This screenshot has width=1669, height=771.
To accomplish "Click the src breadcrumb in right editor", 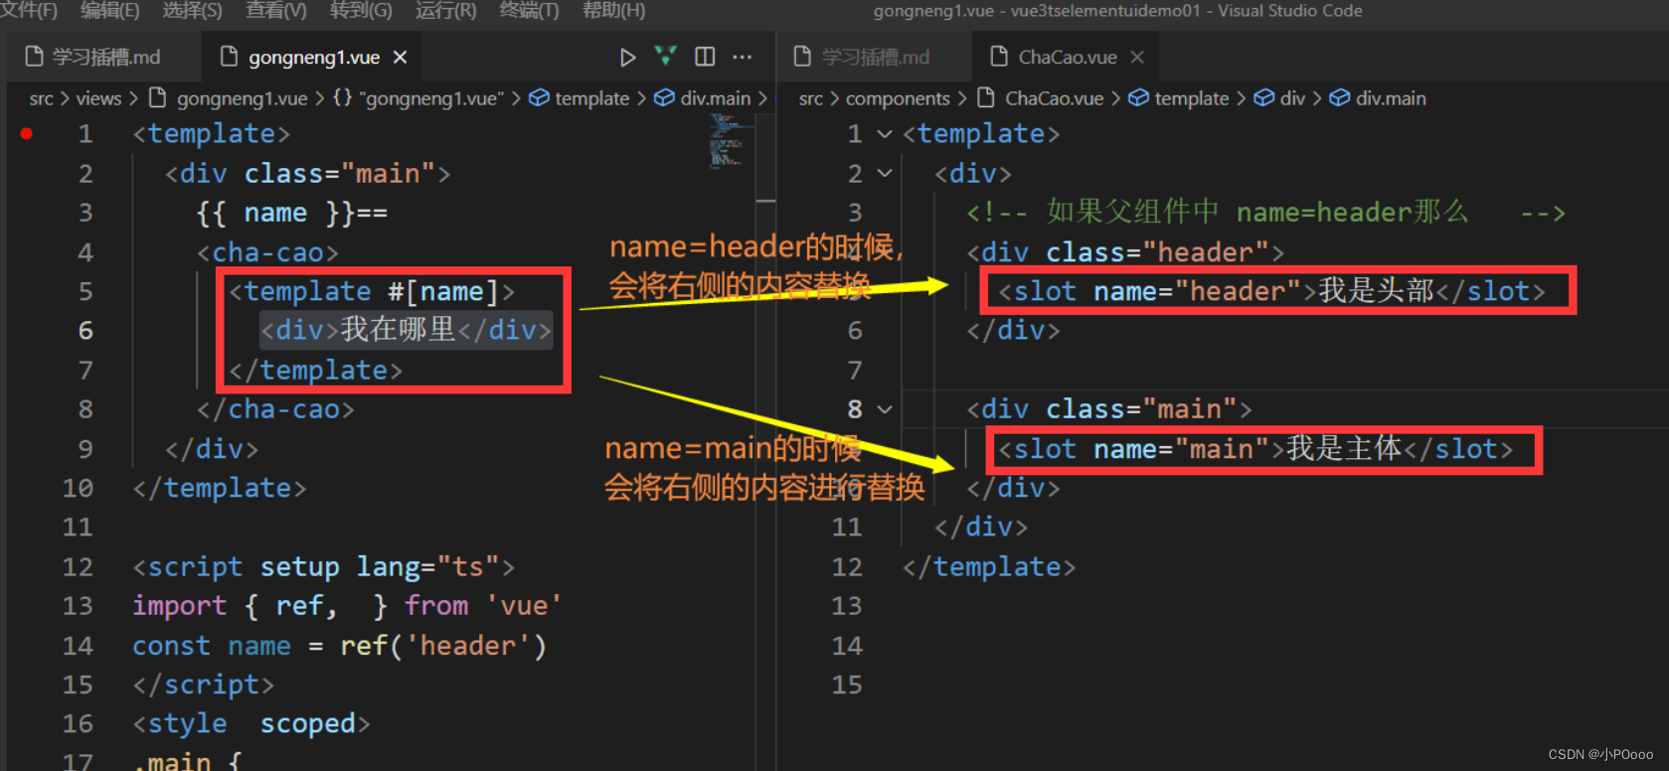I will point(810,98).
